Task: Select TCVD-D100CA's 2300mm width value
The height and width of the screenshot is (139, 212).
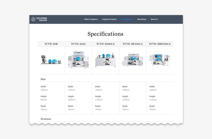Action: 99,90
